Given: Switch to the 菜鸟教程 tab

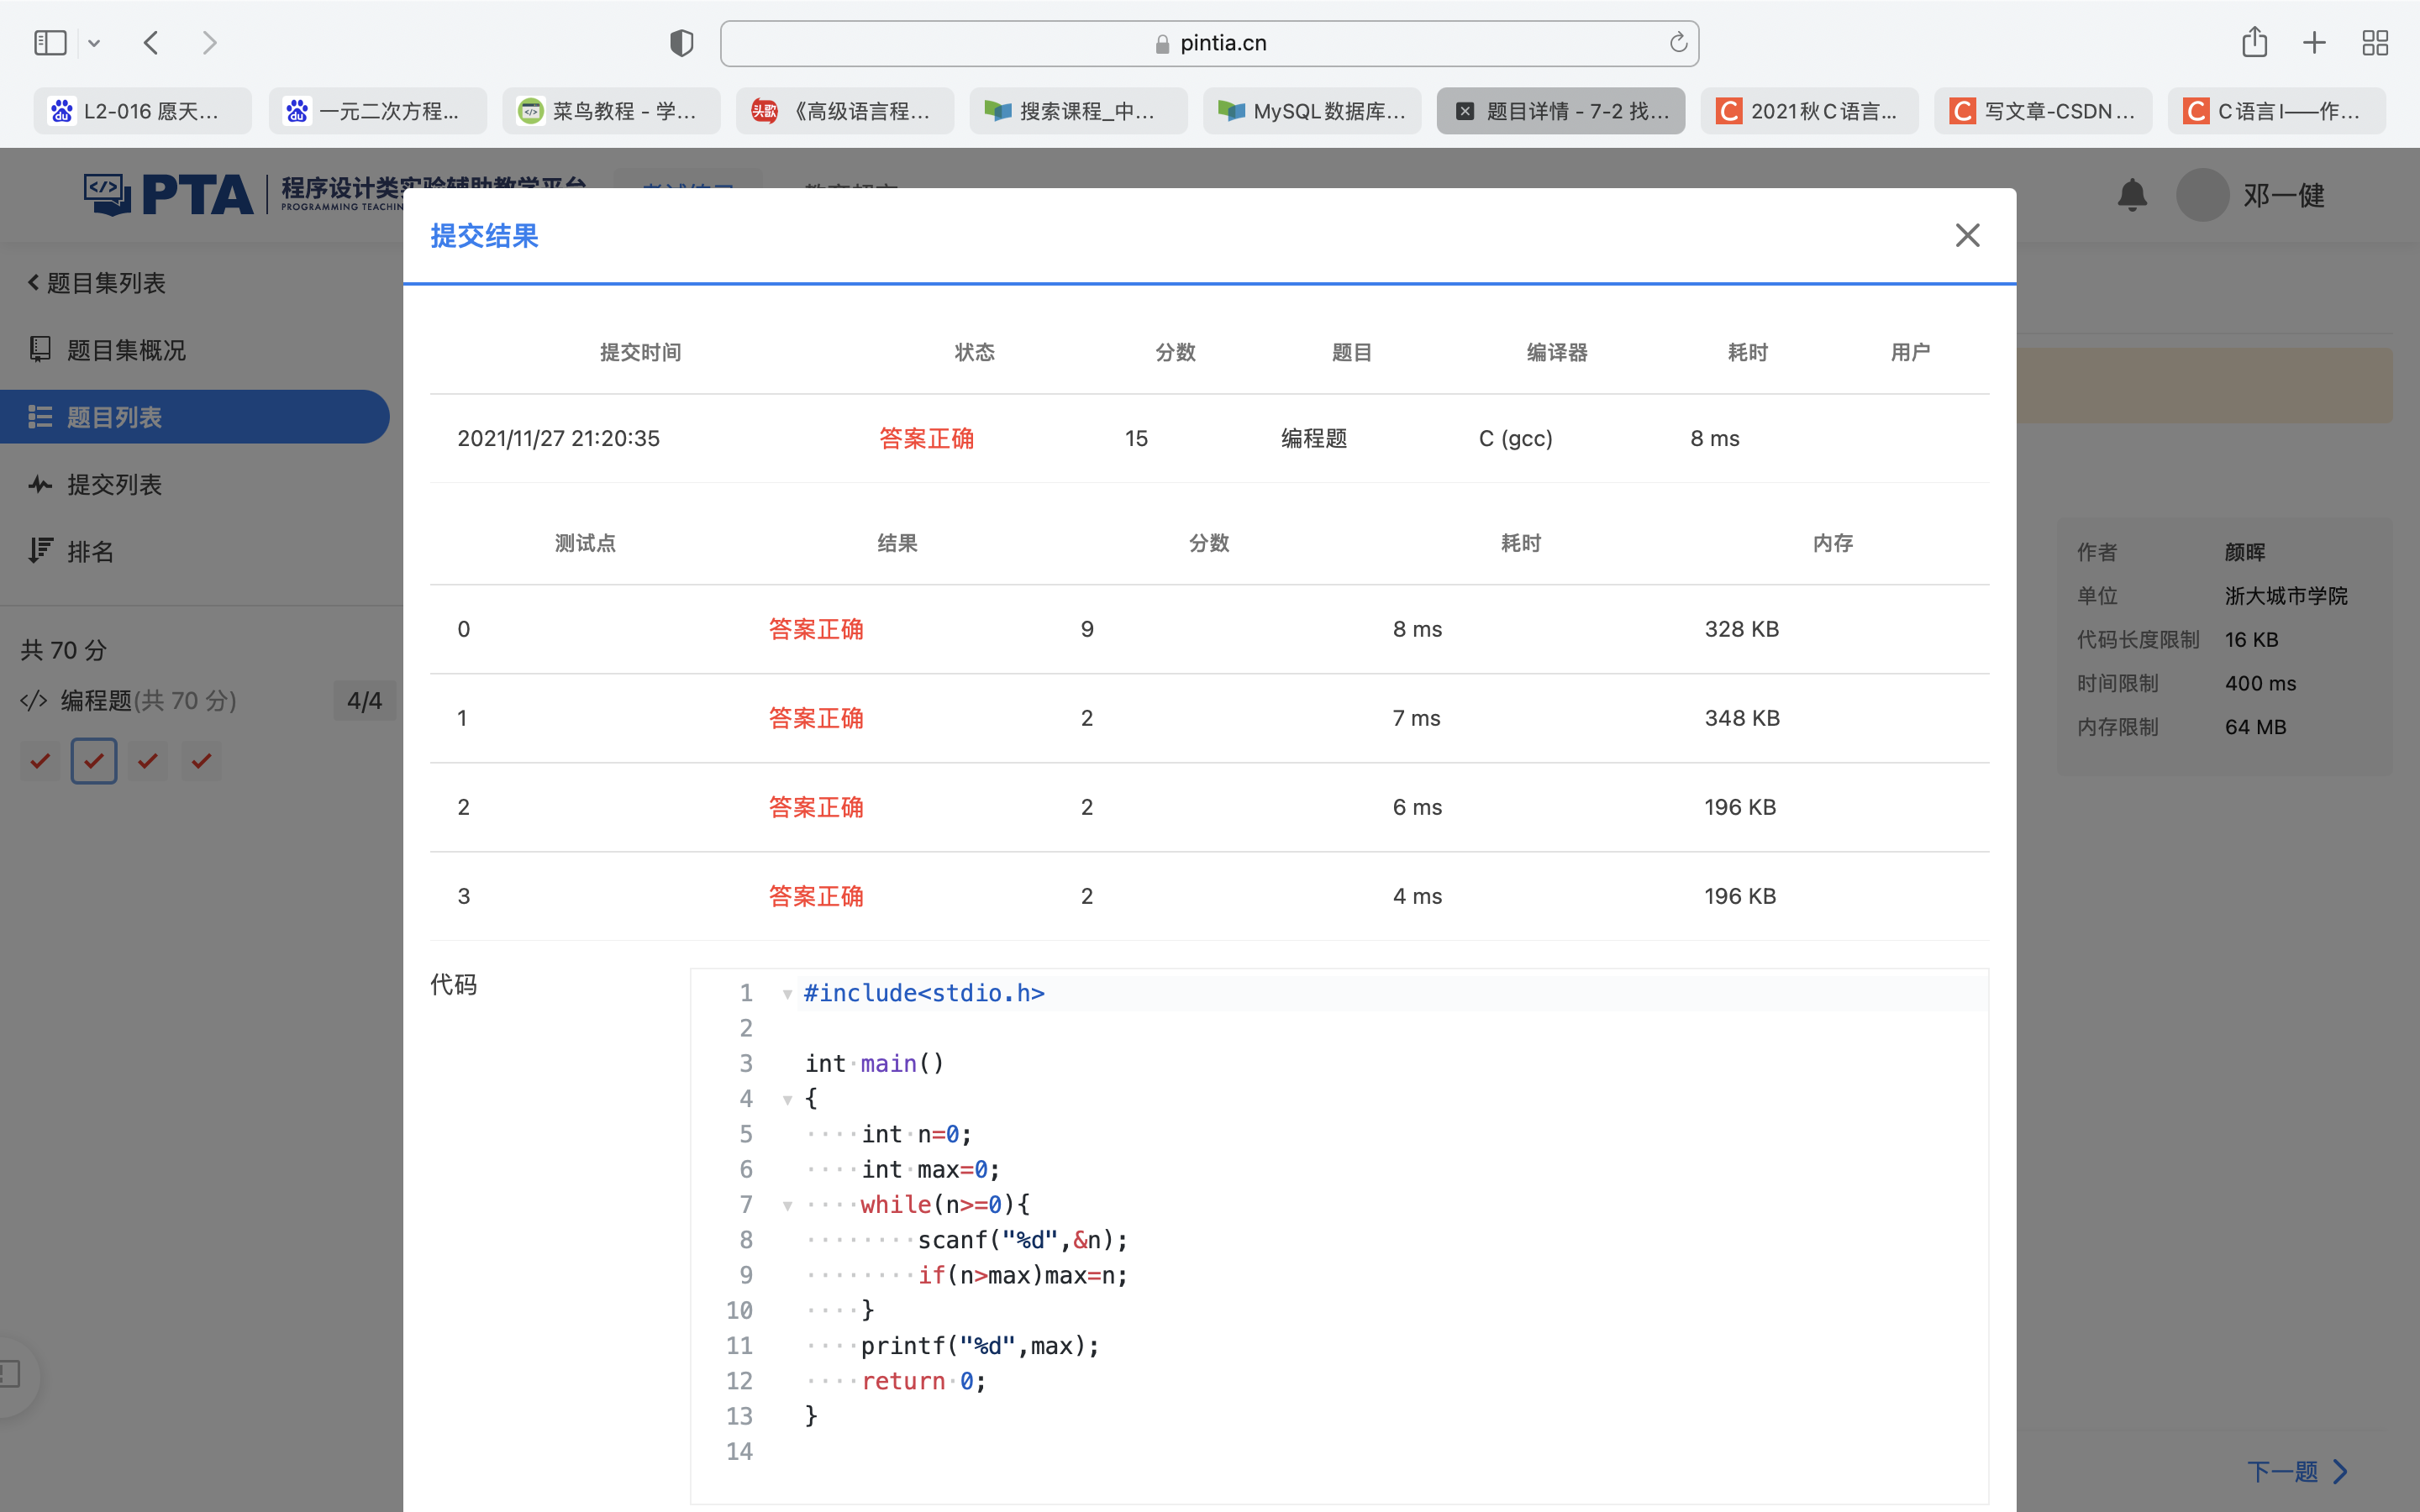Looking at the screenshot, I should [x=611, y=111].
